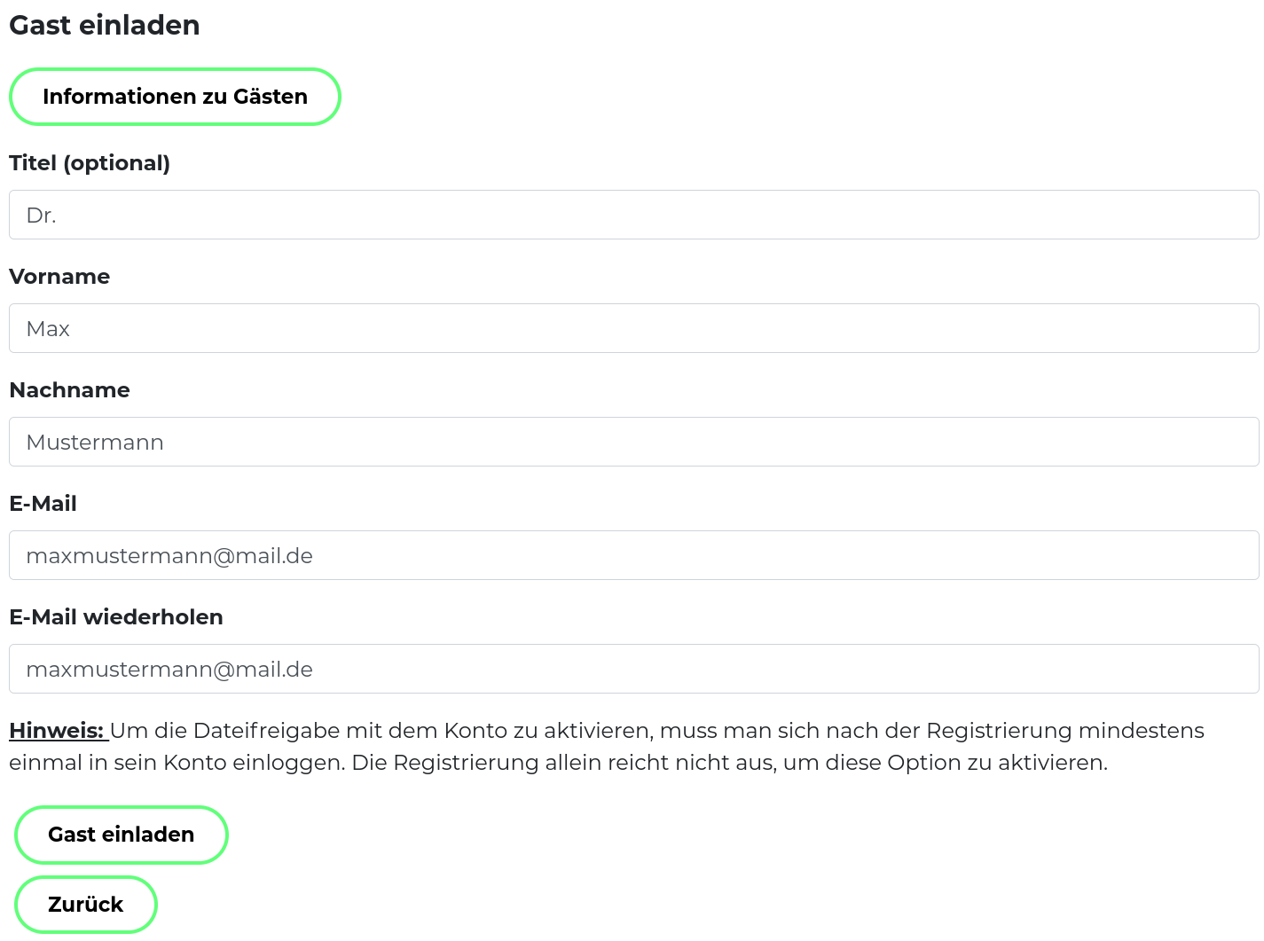The height and width of the screenshot is (941, 1264).
Task: Submit the form via Gast einladen
Action: tap(121, 835)
